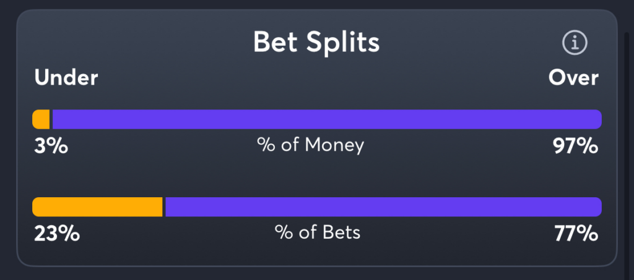Image resolution: width=634 pixels, height=280 pixels.
Task: Click the 3% money value
Action: pos(51,146)
